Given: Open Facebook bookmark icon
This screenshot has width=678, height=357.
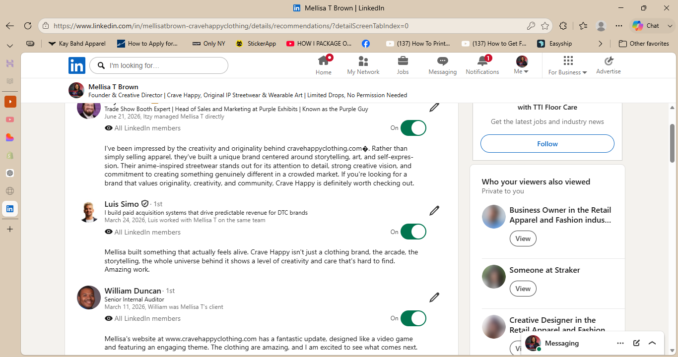Looking at the screenshot, I should coord(366,44).
